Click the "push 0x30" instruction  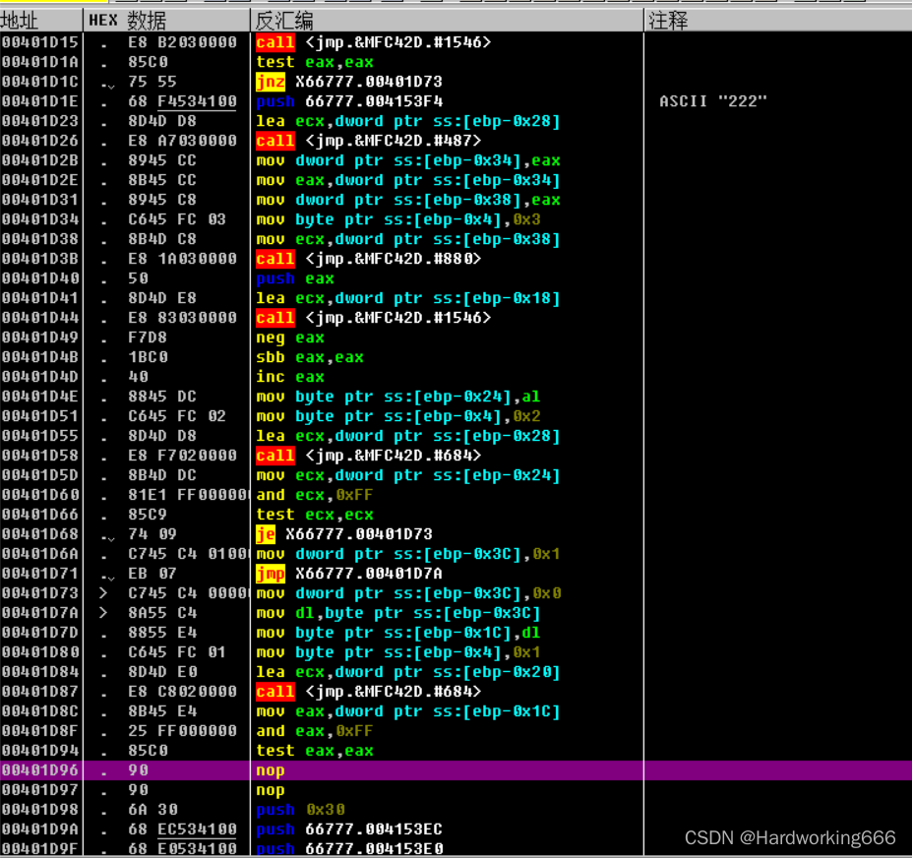click(x=300, y=810)
